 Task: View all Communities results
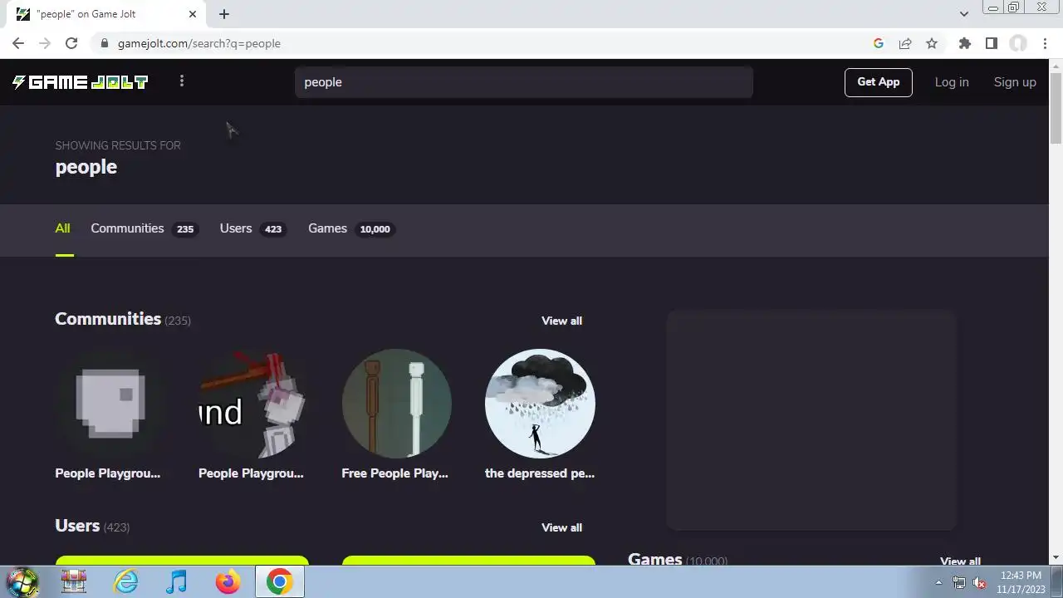[561, 321]
